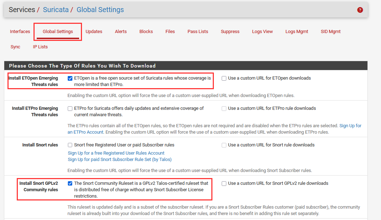Click the Suricata breadcrumb link

56,10
